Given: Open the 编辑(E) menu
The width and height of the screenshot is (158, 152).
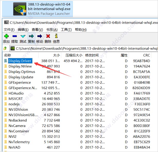Looking at the screenshot, I should coord(23,30).
